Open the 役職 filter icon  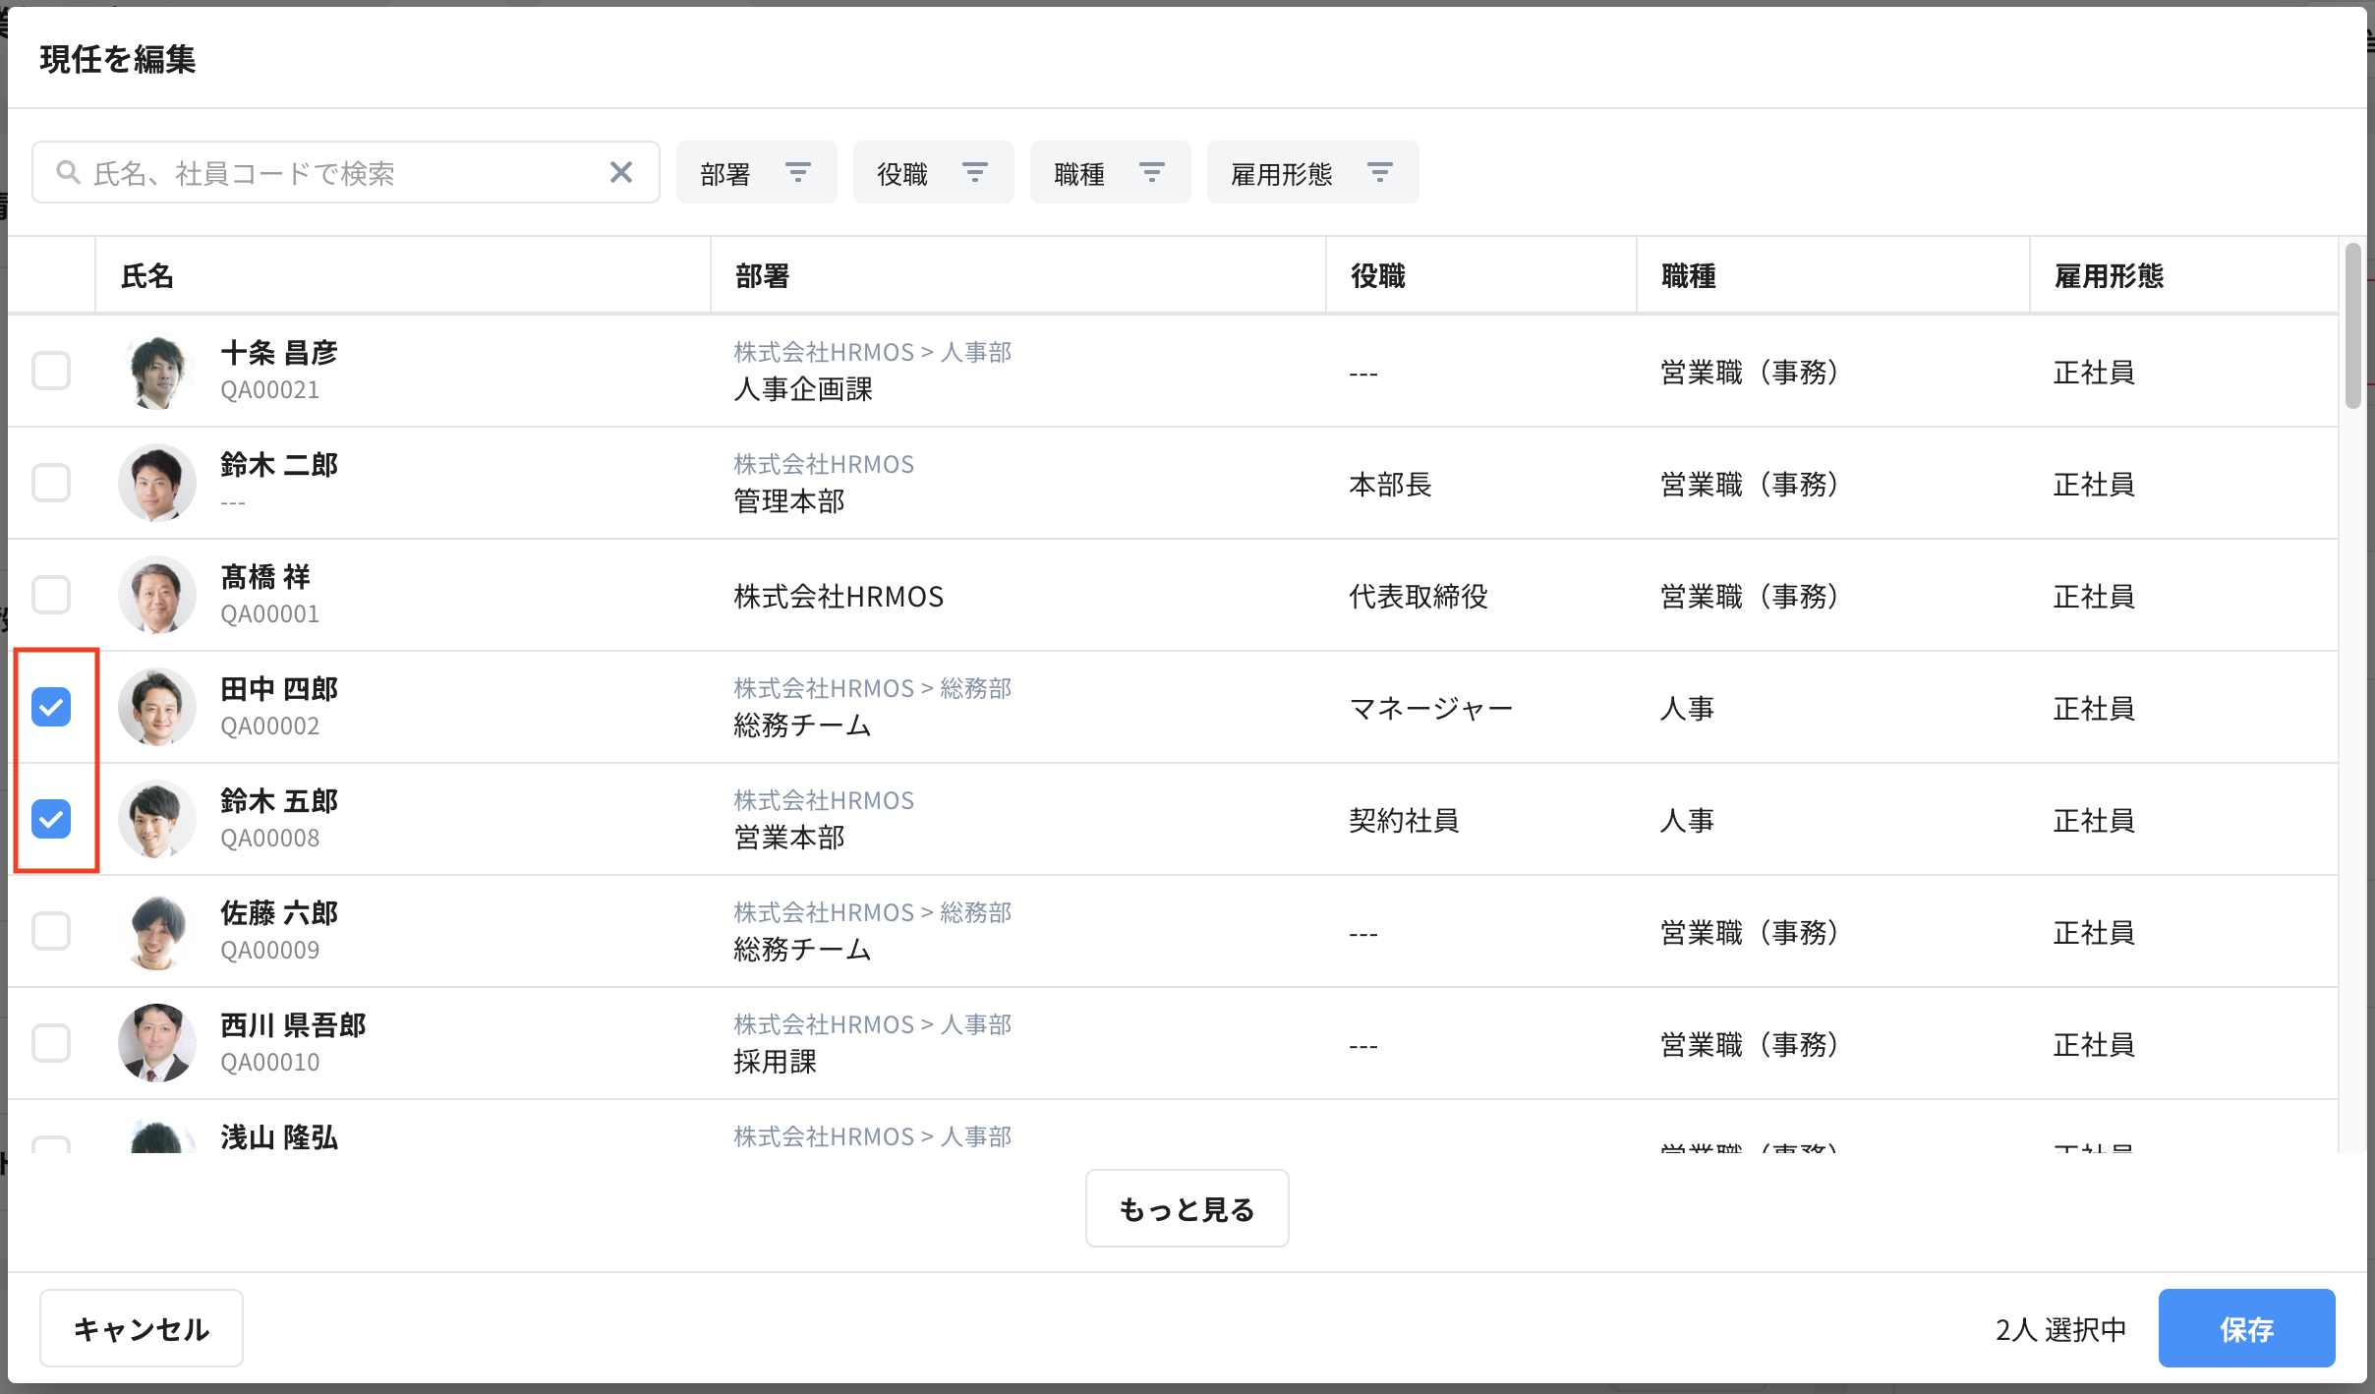pos(976,172)
